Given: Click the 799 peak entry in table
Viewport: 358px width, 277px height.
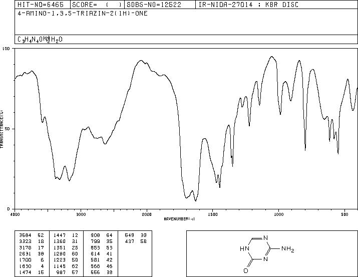Looking at the screenshot, I should click(102, 241).
